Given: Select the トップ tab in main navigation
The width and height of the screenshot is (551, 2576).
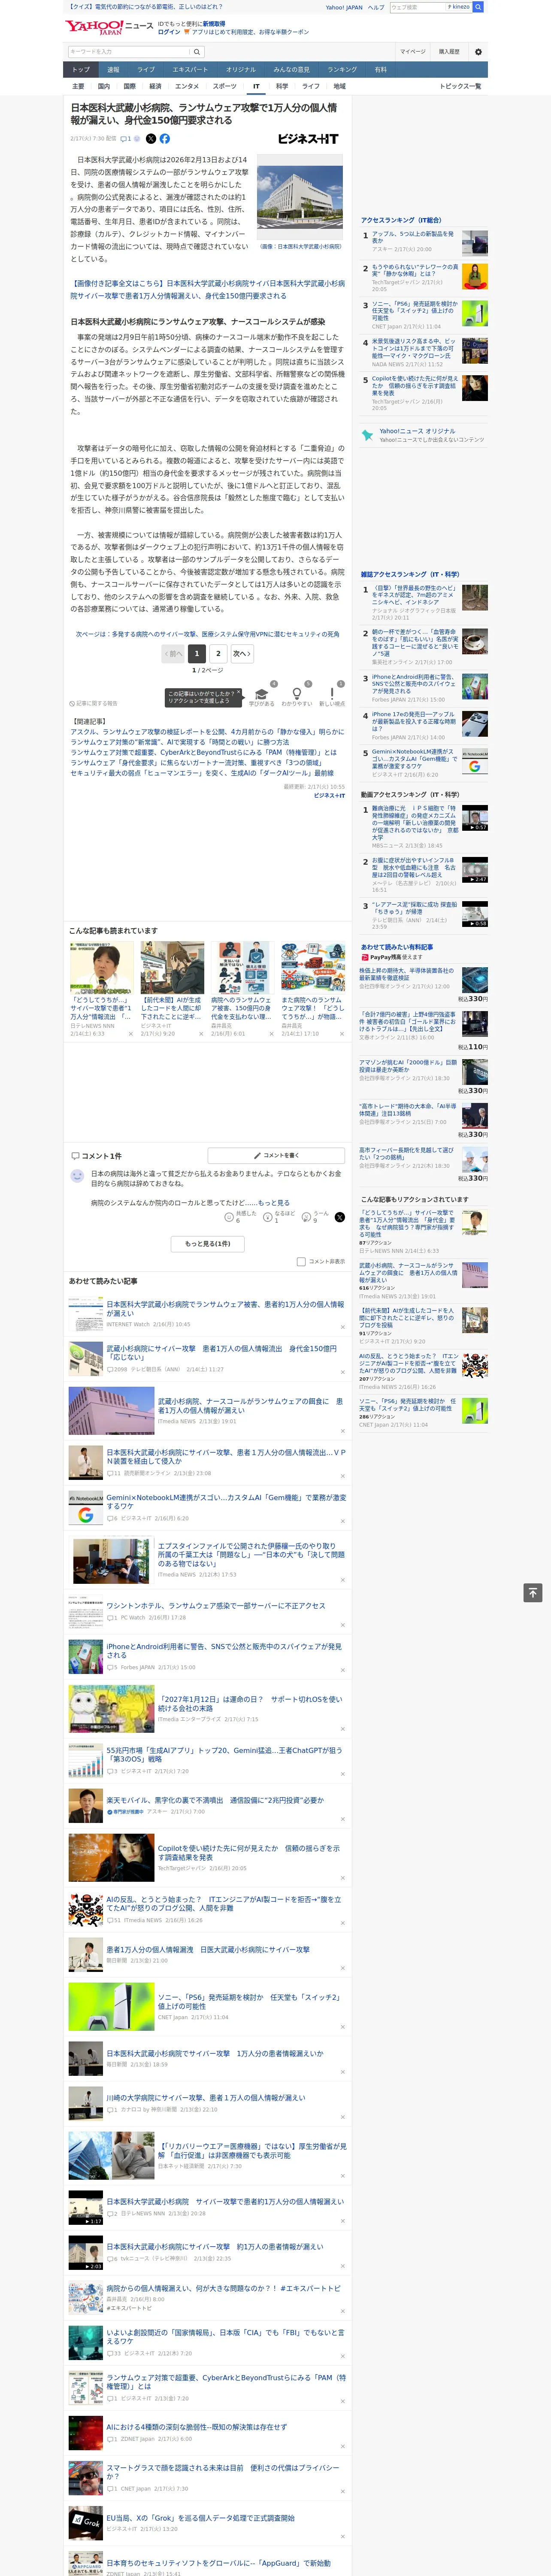Looking at the screenshot, I should pyautogui.click(x=81, y=70).
